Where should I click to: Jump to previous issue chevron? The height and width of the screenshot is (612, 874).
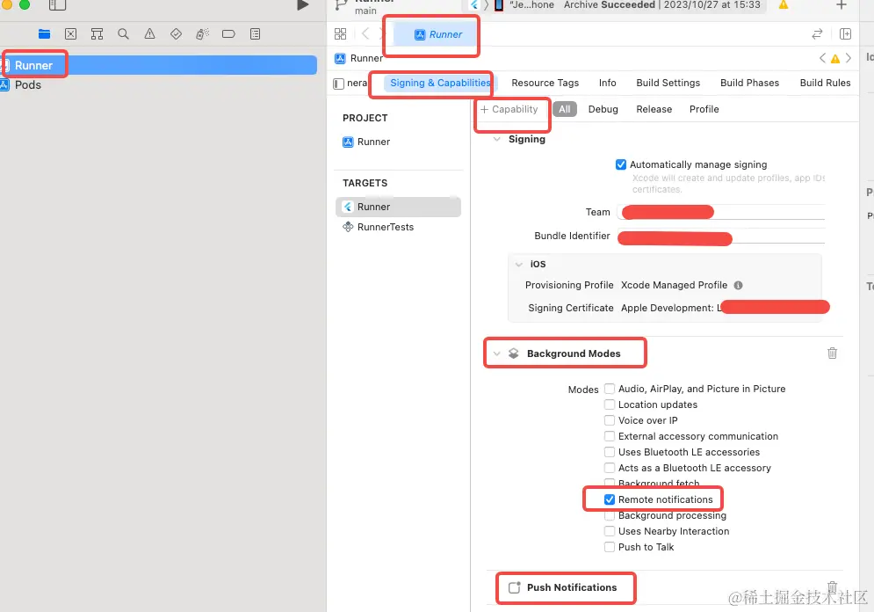823,58
